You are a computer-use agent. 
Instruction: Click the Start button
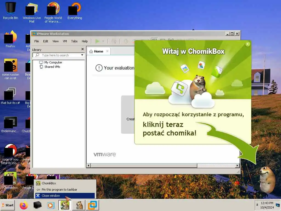[8, 205]
